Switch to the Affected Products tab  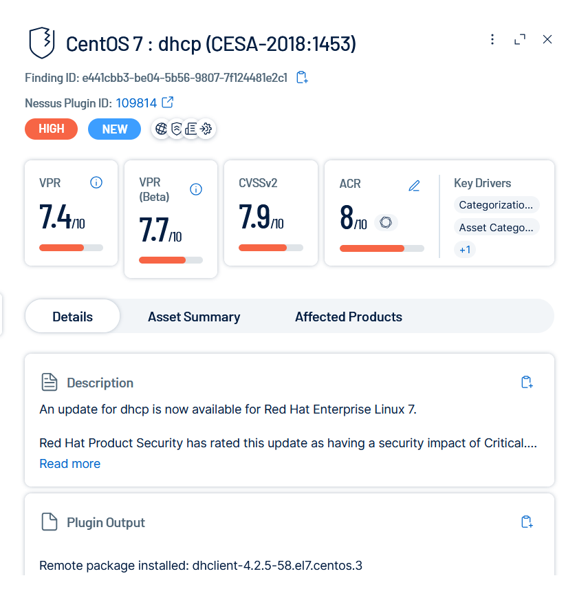(349, 317)
